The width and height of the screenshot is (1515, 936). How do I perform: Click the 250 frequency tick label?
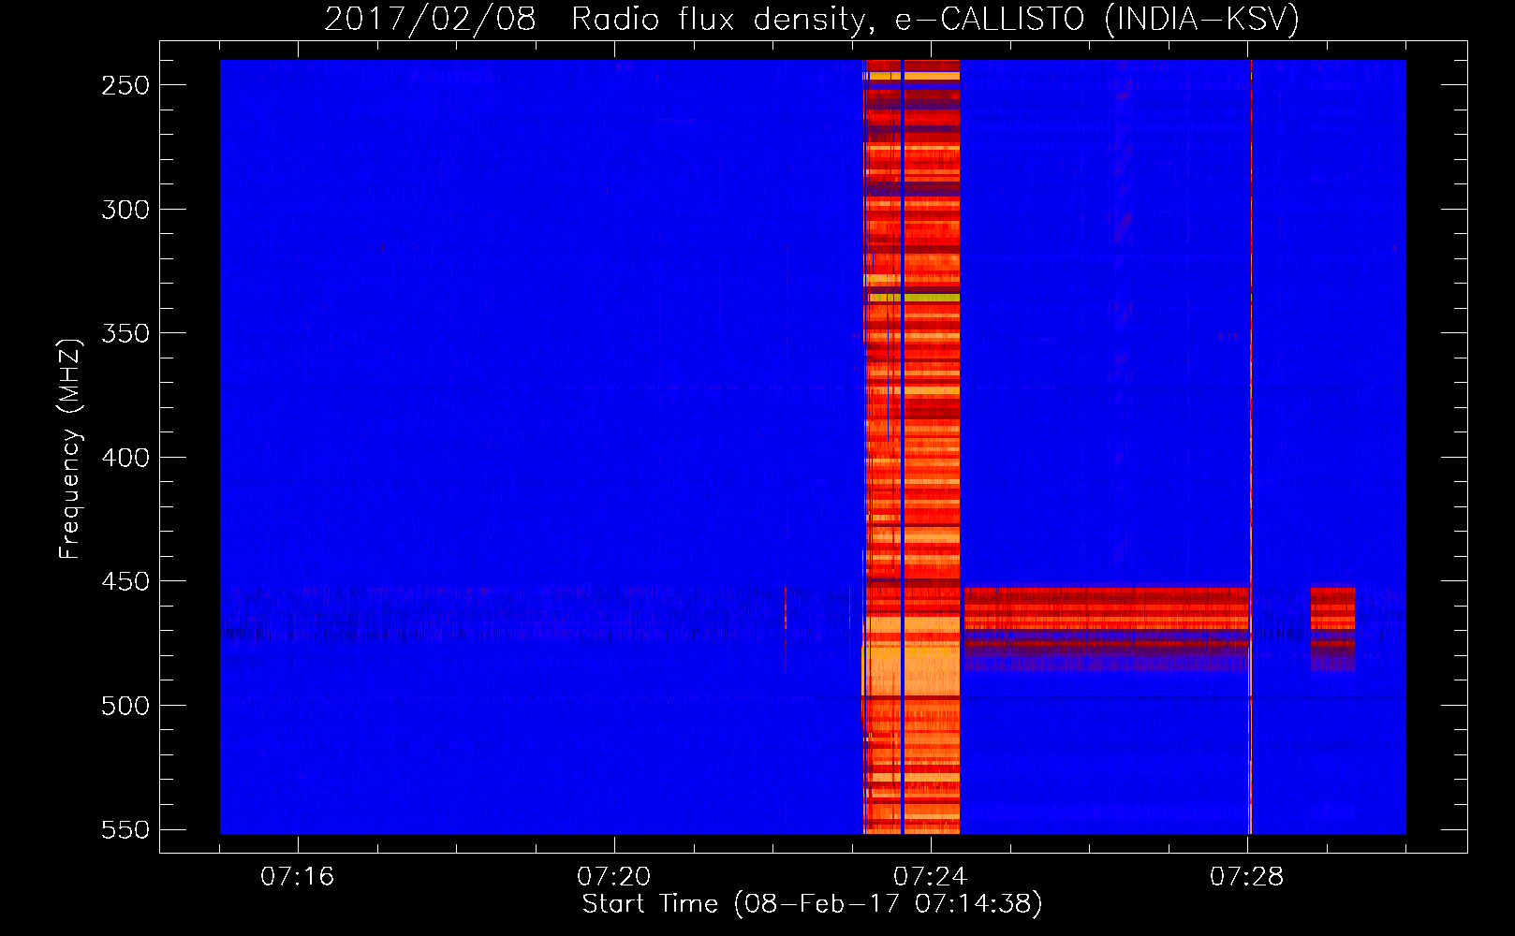(125, 85)
